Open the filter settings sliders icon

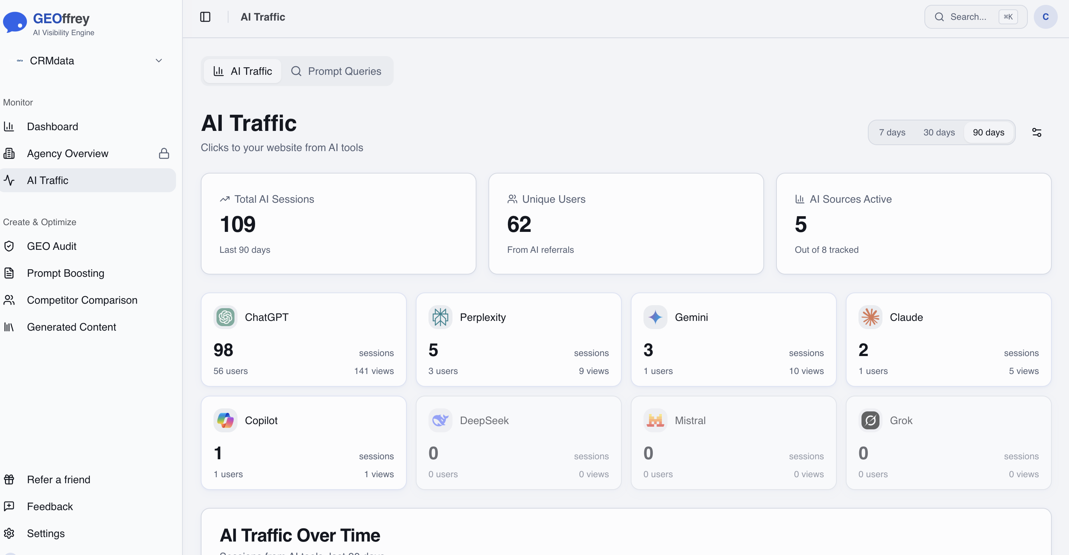pos(1036,133)
